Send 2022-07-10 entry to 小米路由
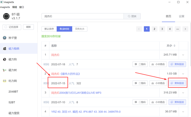 tap(158, 102)
